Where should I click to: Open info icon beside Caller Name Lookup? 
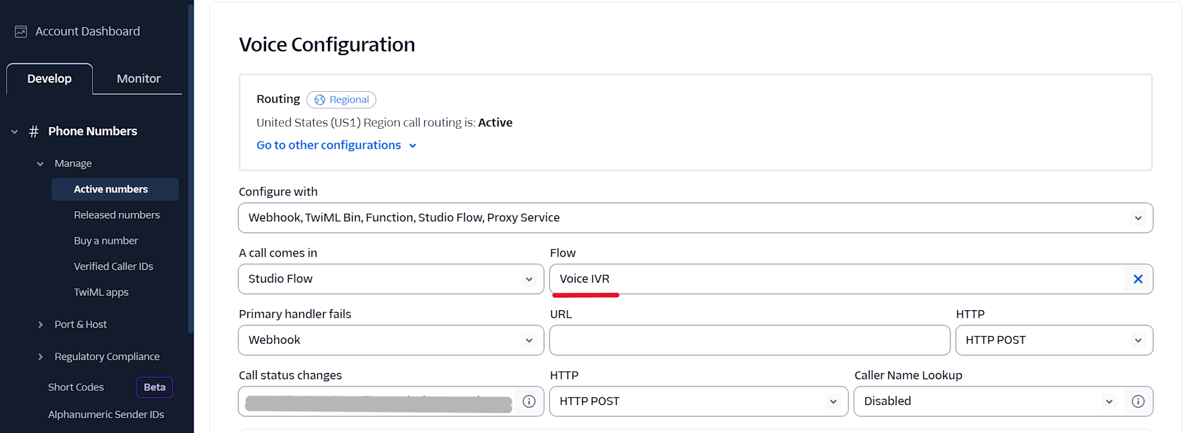pos(1138,401)
